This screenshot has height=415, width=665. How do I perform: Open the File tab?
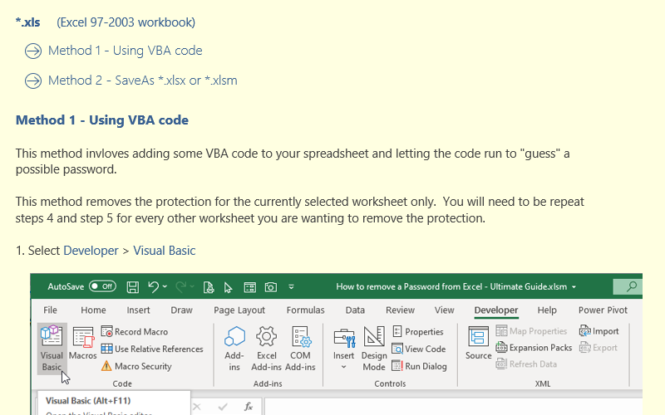tap(50, 310)
